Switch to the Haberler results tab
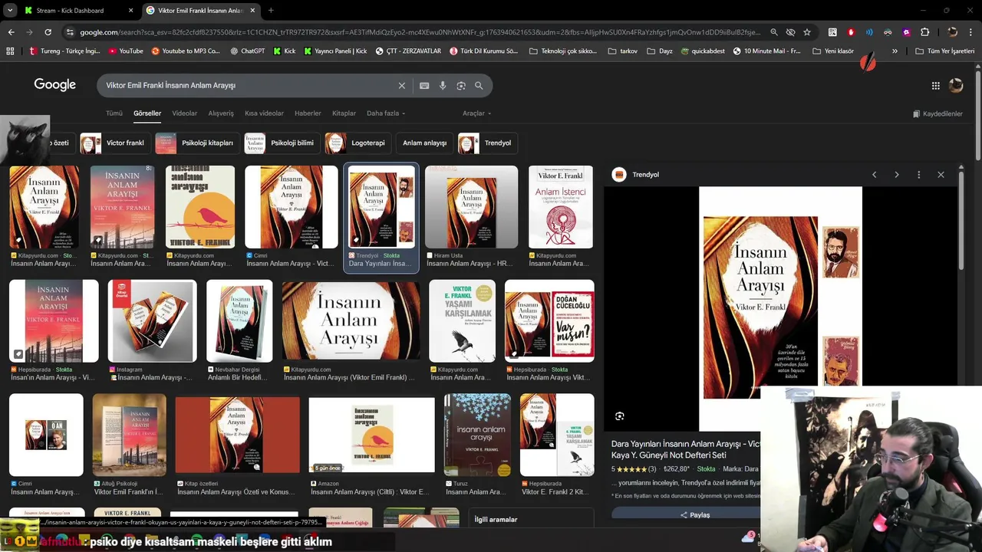982x552 pixels. tap(308, 113)
